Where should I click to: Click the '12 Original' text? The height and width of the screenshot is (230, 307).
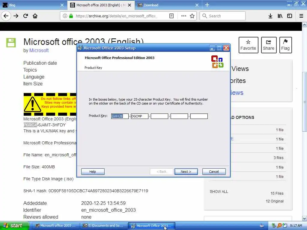coord(275,201)
